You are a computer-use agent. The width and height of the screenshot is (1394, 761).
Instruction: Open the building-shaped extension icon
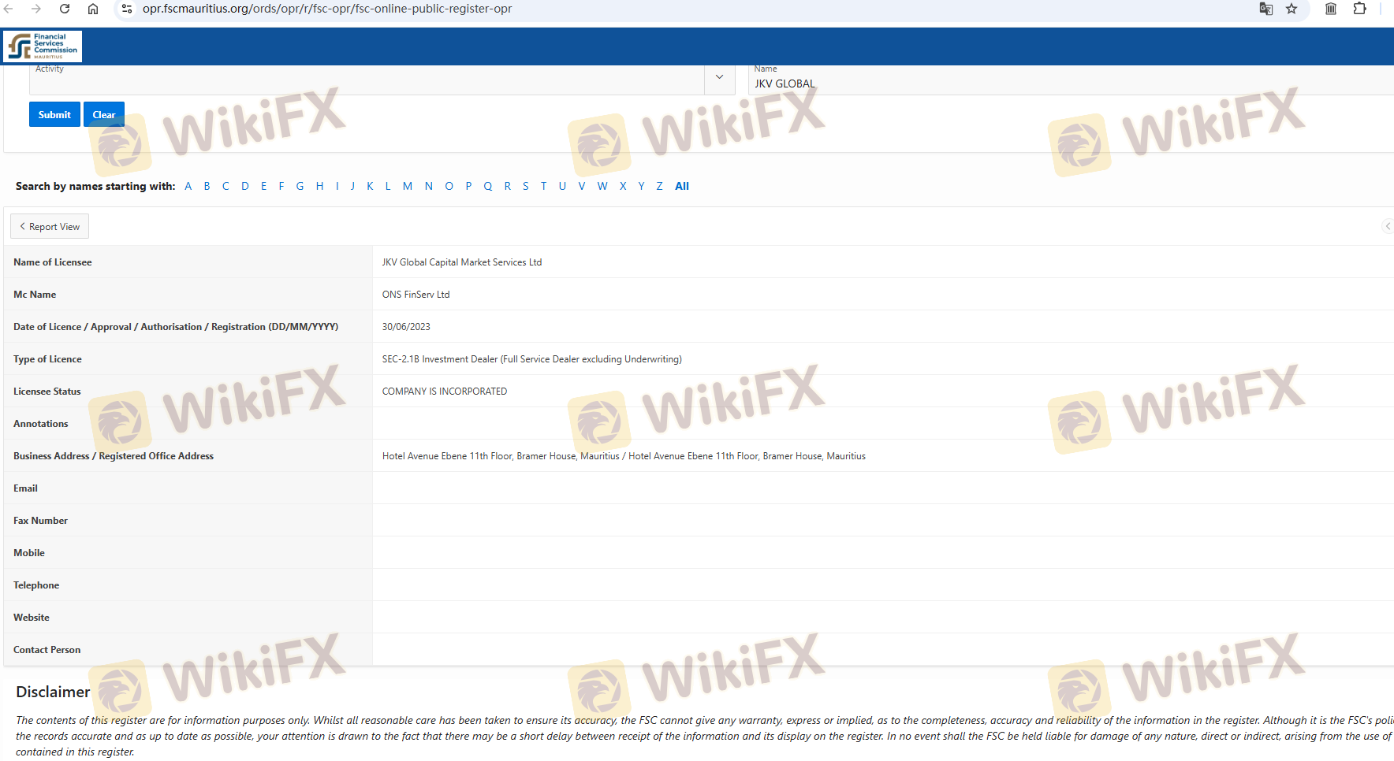tap(1331, 9)
